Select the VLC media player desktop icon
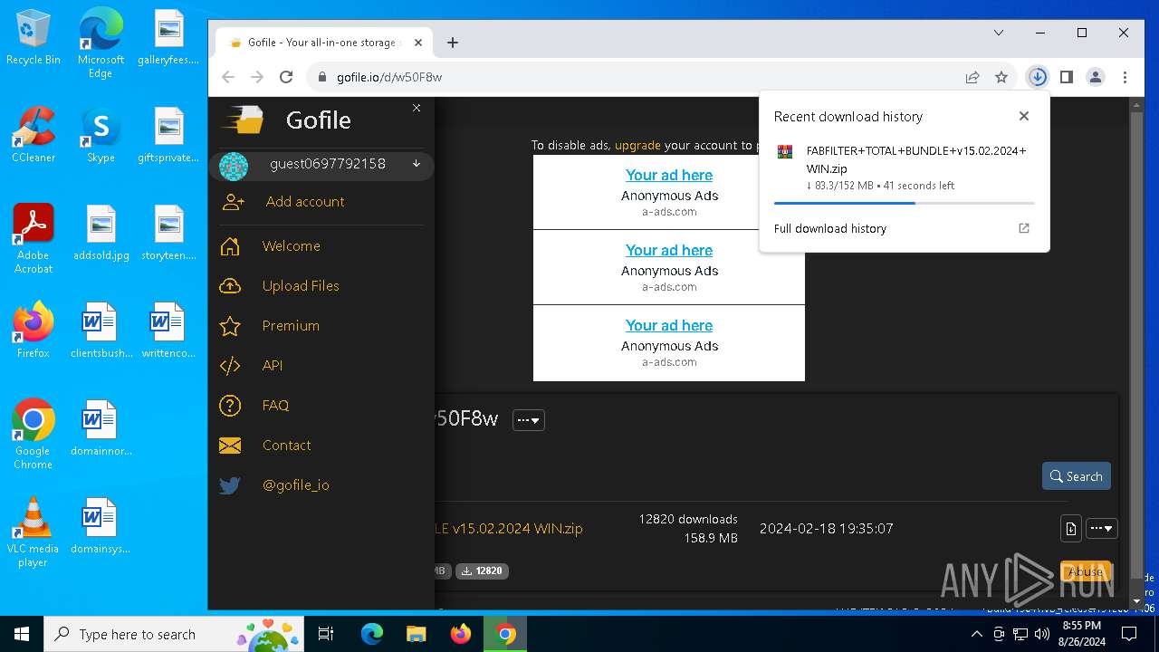 (34, 532)
